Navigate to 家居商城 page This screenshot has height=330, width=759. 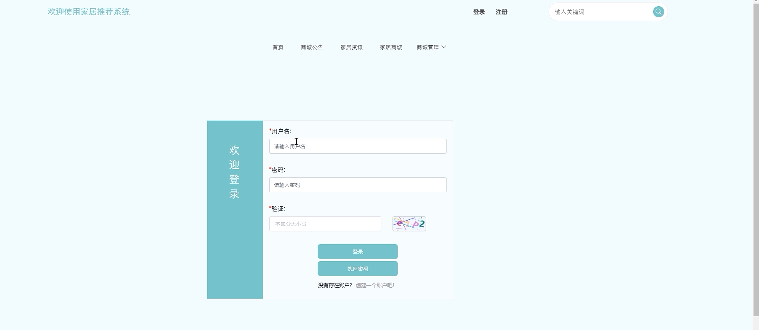(391, 47)
